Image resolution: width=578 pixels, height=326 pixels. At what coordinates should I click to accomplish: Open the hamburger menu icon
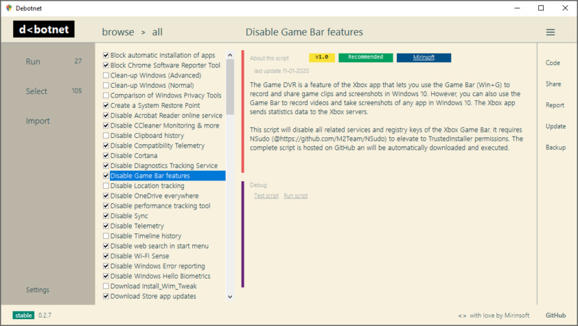tap(550, 32)
